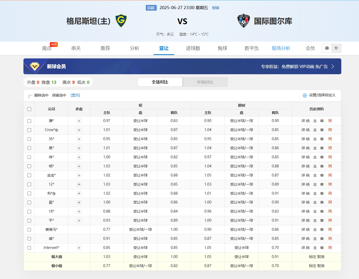Click the 同 icon in the 利* row
This screenshot has height=279, width=359.
[x=330, y=193]
